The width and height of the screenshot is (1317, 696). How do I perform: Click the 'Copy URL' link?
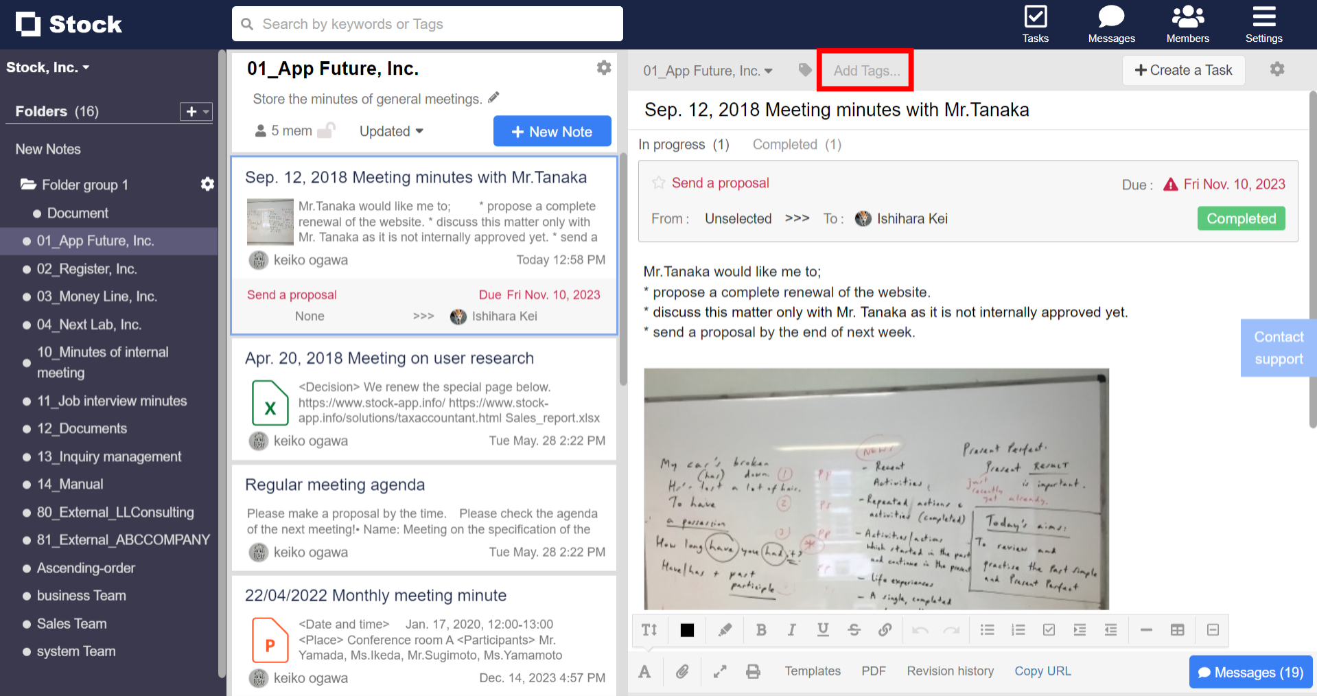coord(1042,671)
